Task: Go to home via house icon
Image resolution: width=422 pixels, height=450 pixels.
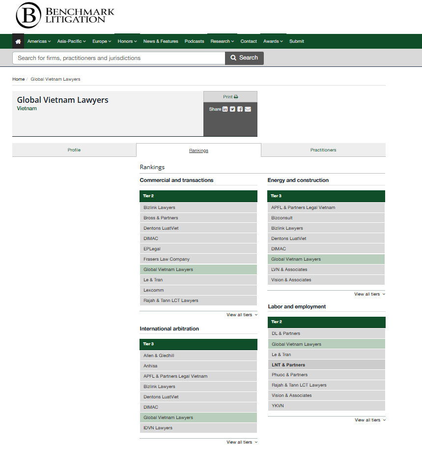Action: tap(18, 41)
